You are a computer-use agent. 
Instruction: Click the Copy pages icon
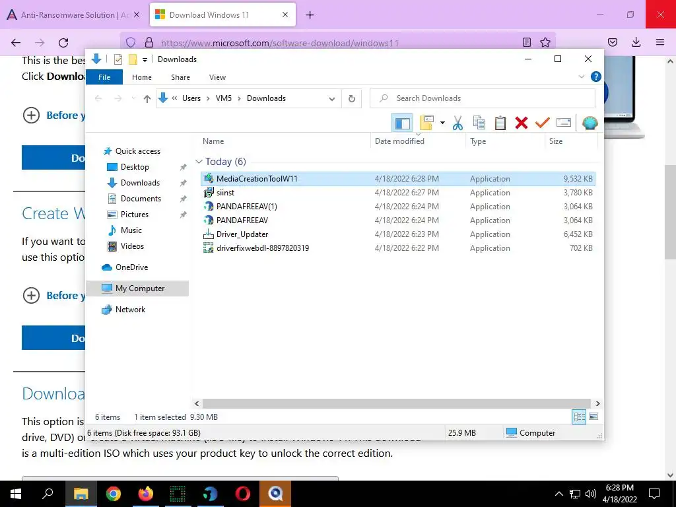click(x=479, y=123)
